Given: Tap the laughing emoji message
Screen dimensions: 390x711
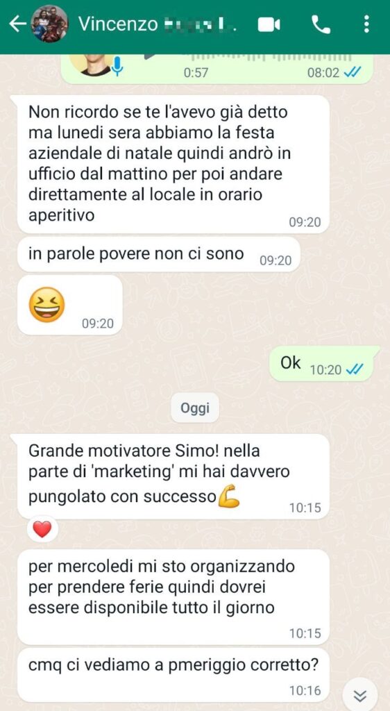Looking at the screenshot, I should (70, 306).
